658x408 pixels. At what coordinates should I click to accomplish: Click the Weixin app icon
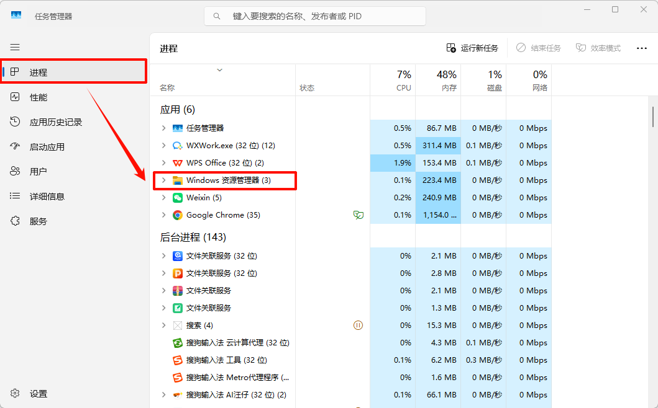(x=178, y=198)
